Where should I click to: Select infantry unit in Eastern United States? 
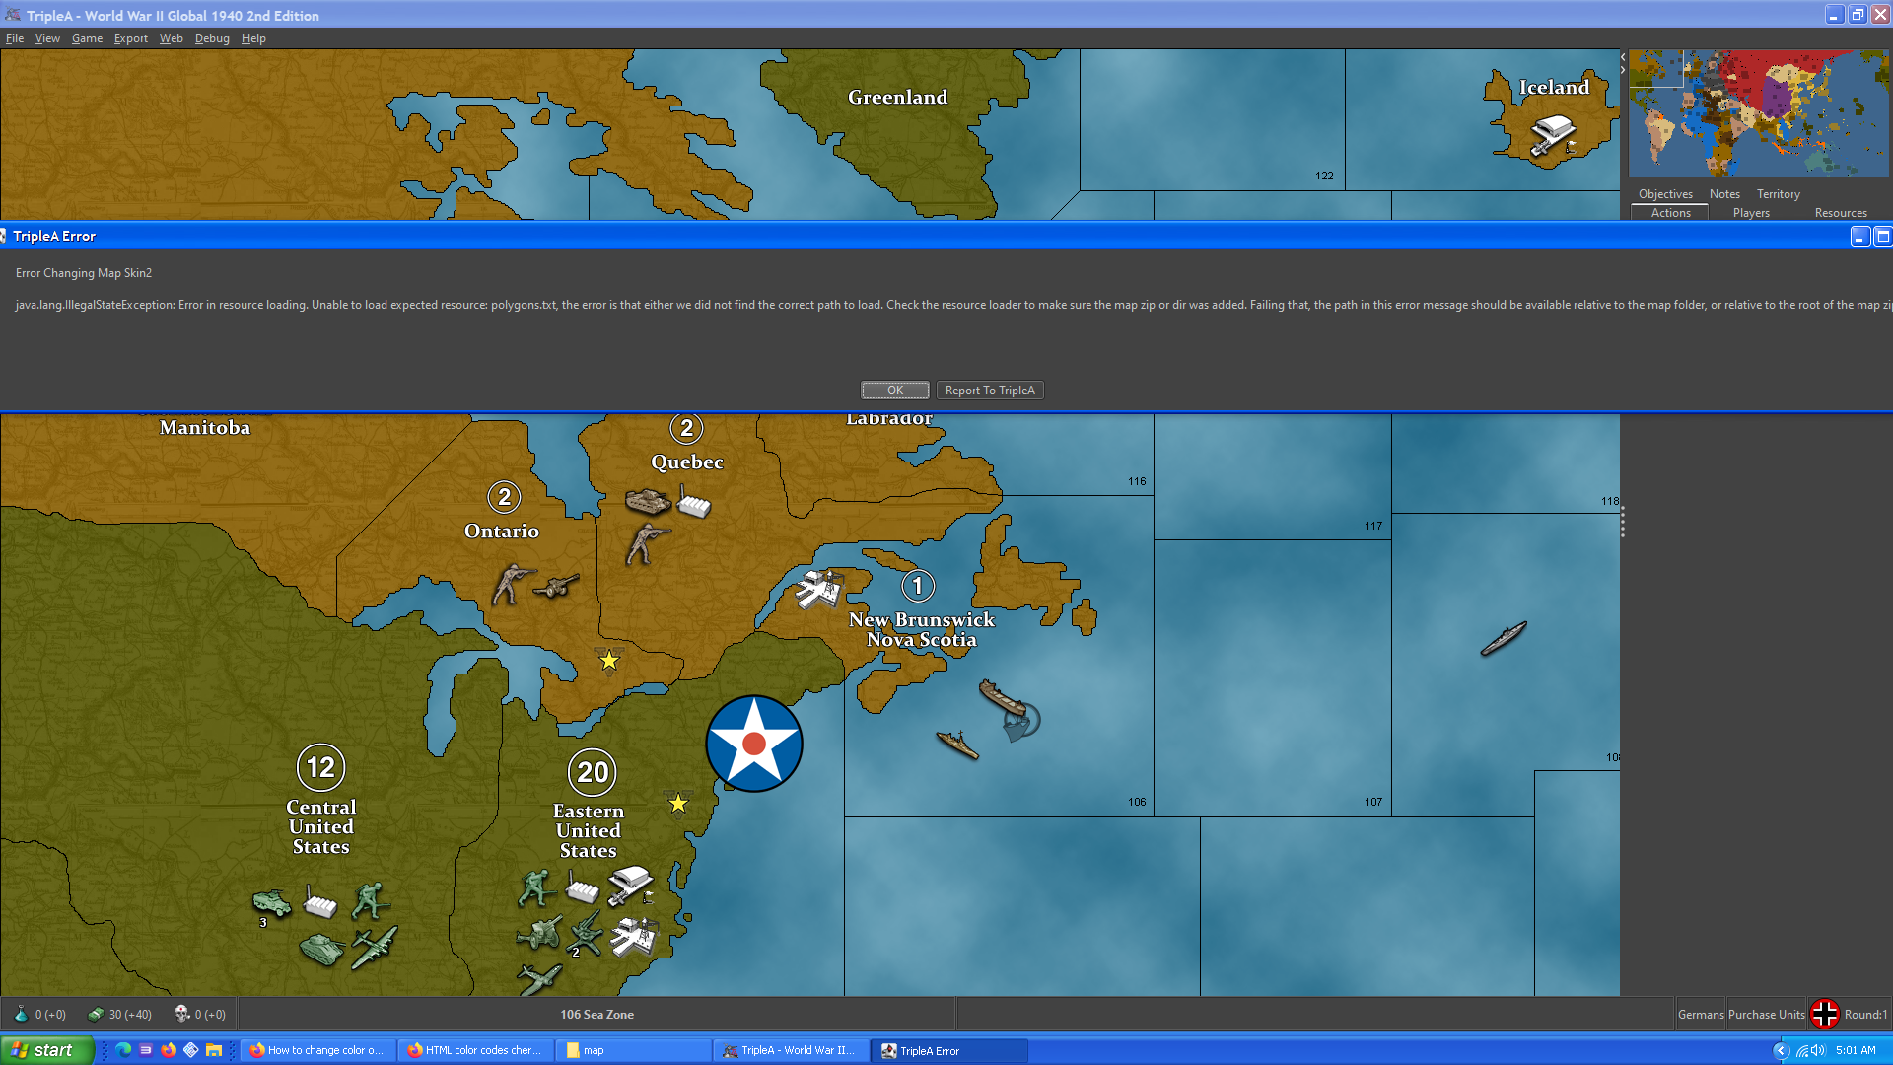[536, 887]
